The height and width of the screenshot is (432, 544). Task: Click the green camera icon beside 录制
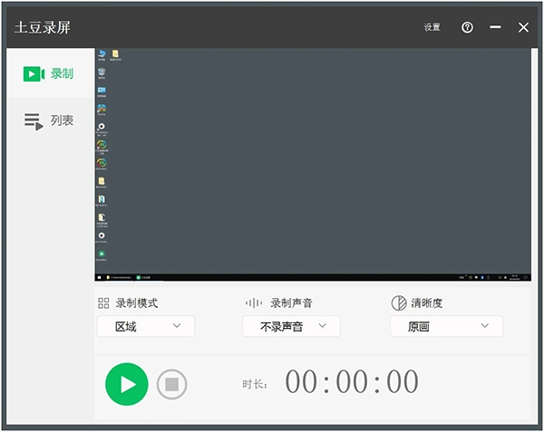point(34,73)
